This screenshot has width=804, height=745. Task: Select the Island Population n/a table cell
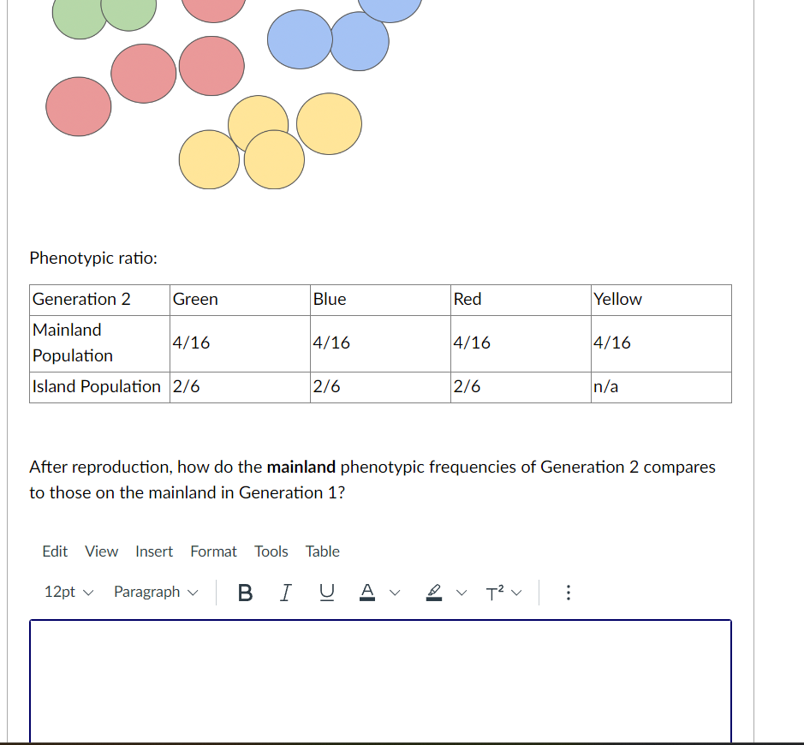(x=659, y=386)
